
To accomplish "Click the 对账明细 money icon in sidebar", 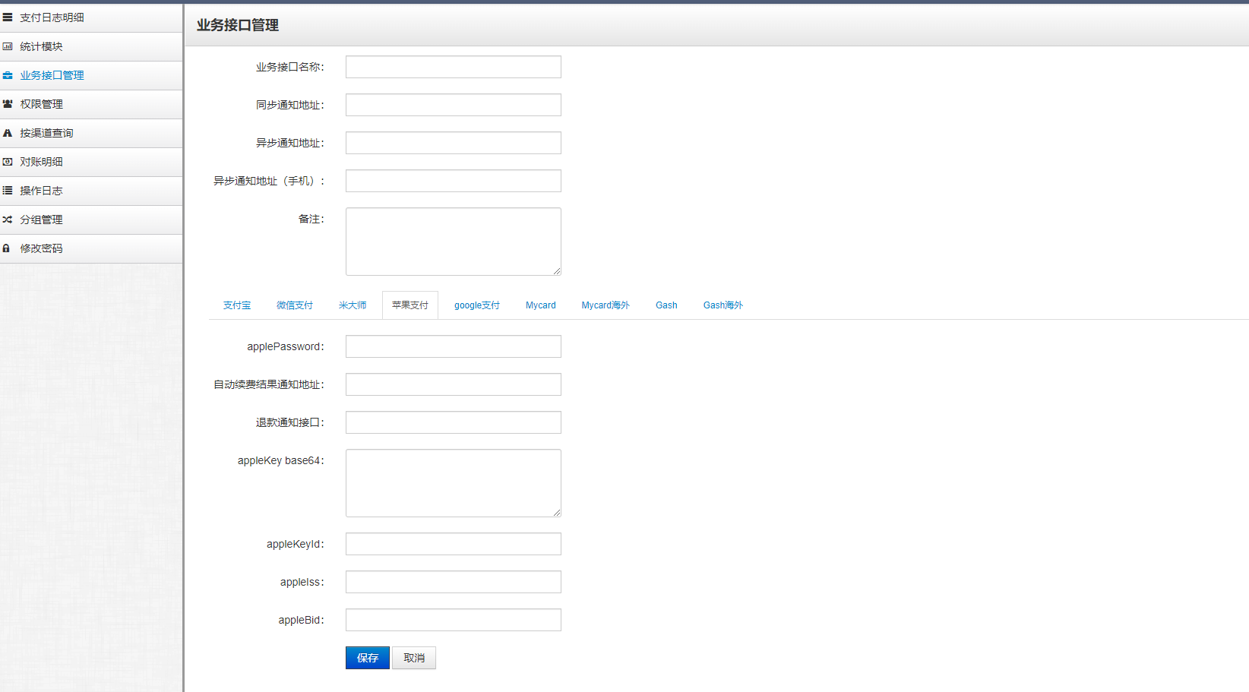I will pos(8,162).
